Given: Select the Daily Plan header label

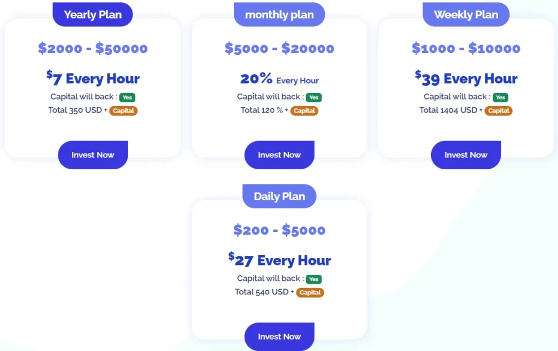Looking at the screenshot, I should point(279,196).
